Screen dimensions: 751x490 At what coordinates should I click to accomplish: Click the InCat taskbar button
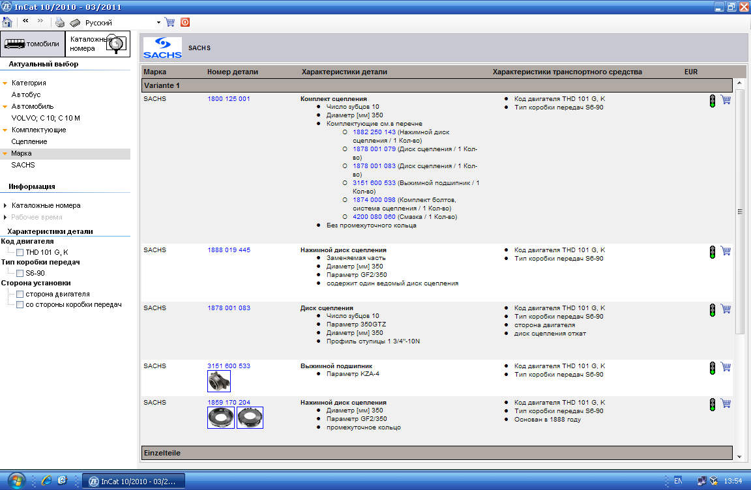point(133,482)
